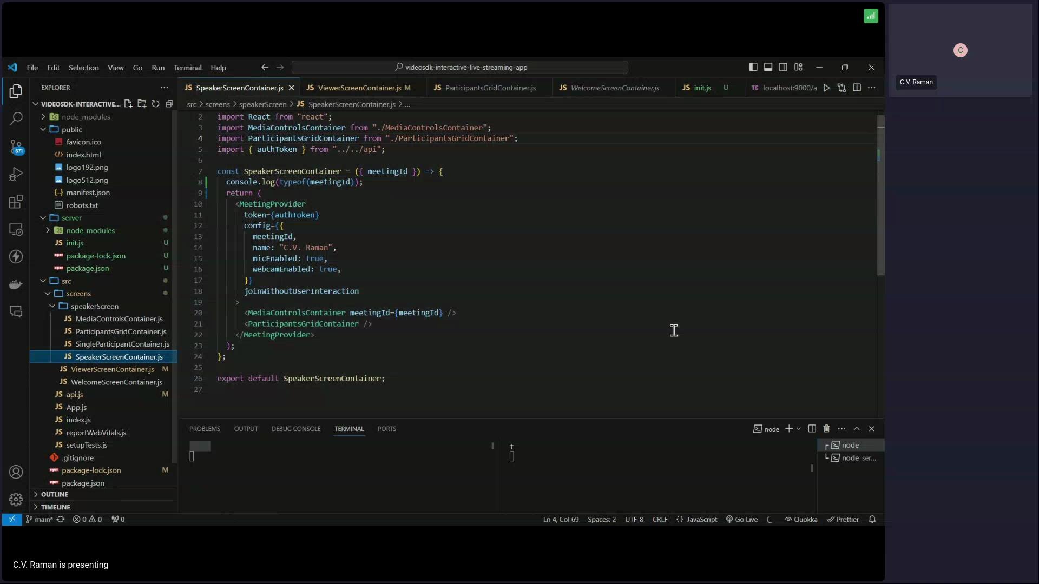This screenshot has width=1039, height=584.
Task: Create new file in Explorer header
Action: click(128, 104)
